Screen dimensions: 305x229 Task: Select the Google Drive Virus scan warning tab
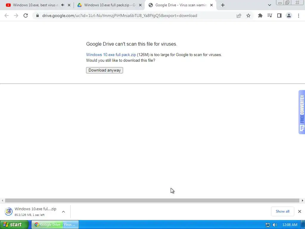[180, 5]
